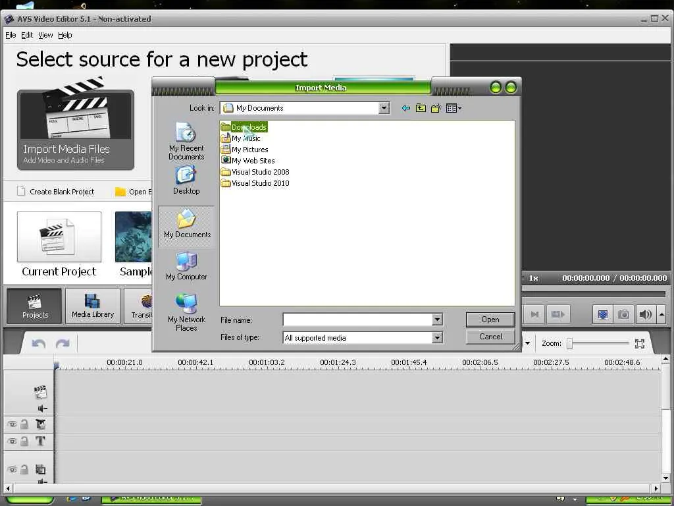Click the playback speed 1x indicator
This screenshot has height=506, width=674.
click(534, 278)
